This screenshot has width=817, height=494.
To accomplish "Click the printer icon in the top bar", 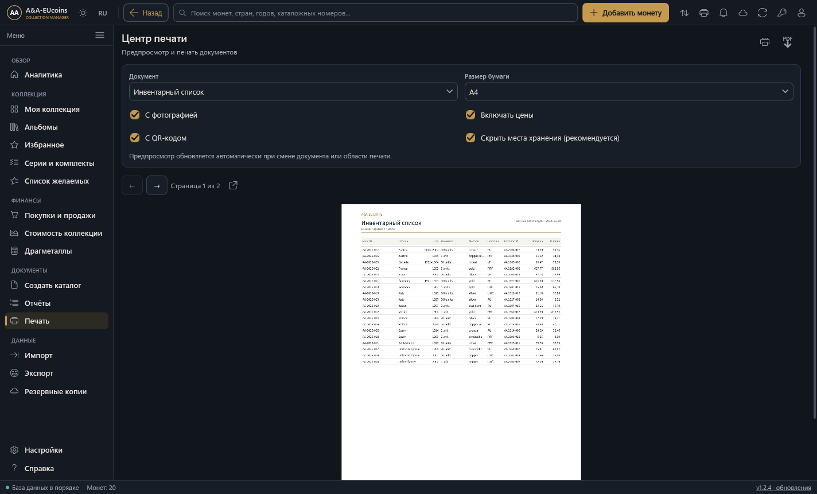I will (704, 13).
